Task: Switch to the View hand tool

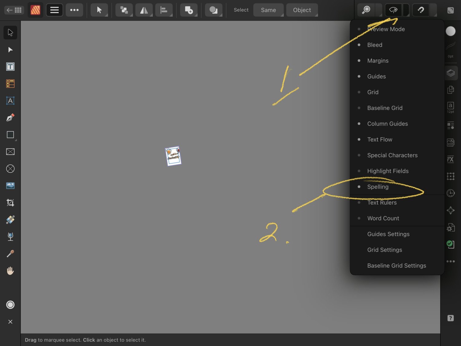Action: [x=10, y=271]
